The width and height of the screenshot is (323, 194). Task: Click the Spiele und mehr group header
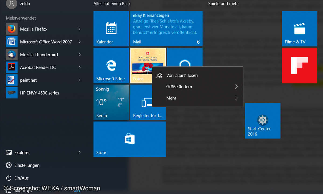[x=223, y=4]
